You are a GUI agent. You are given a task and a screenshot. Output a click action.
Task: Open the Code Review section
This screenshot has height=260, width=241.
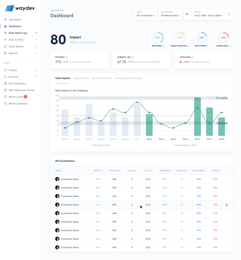(16, 46)
